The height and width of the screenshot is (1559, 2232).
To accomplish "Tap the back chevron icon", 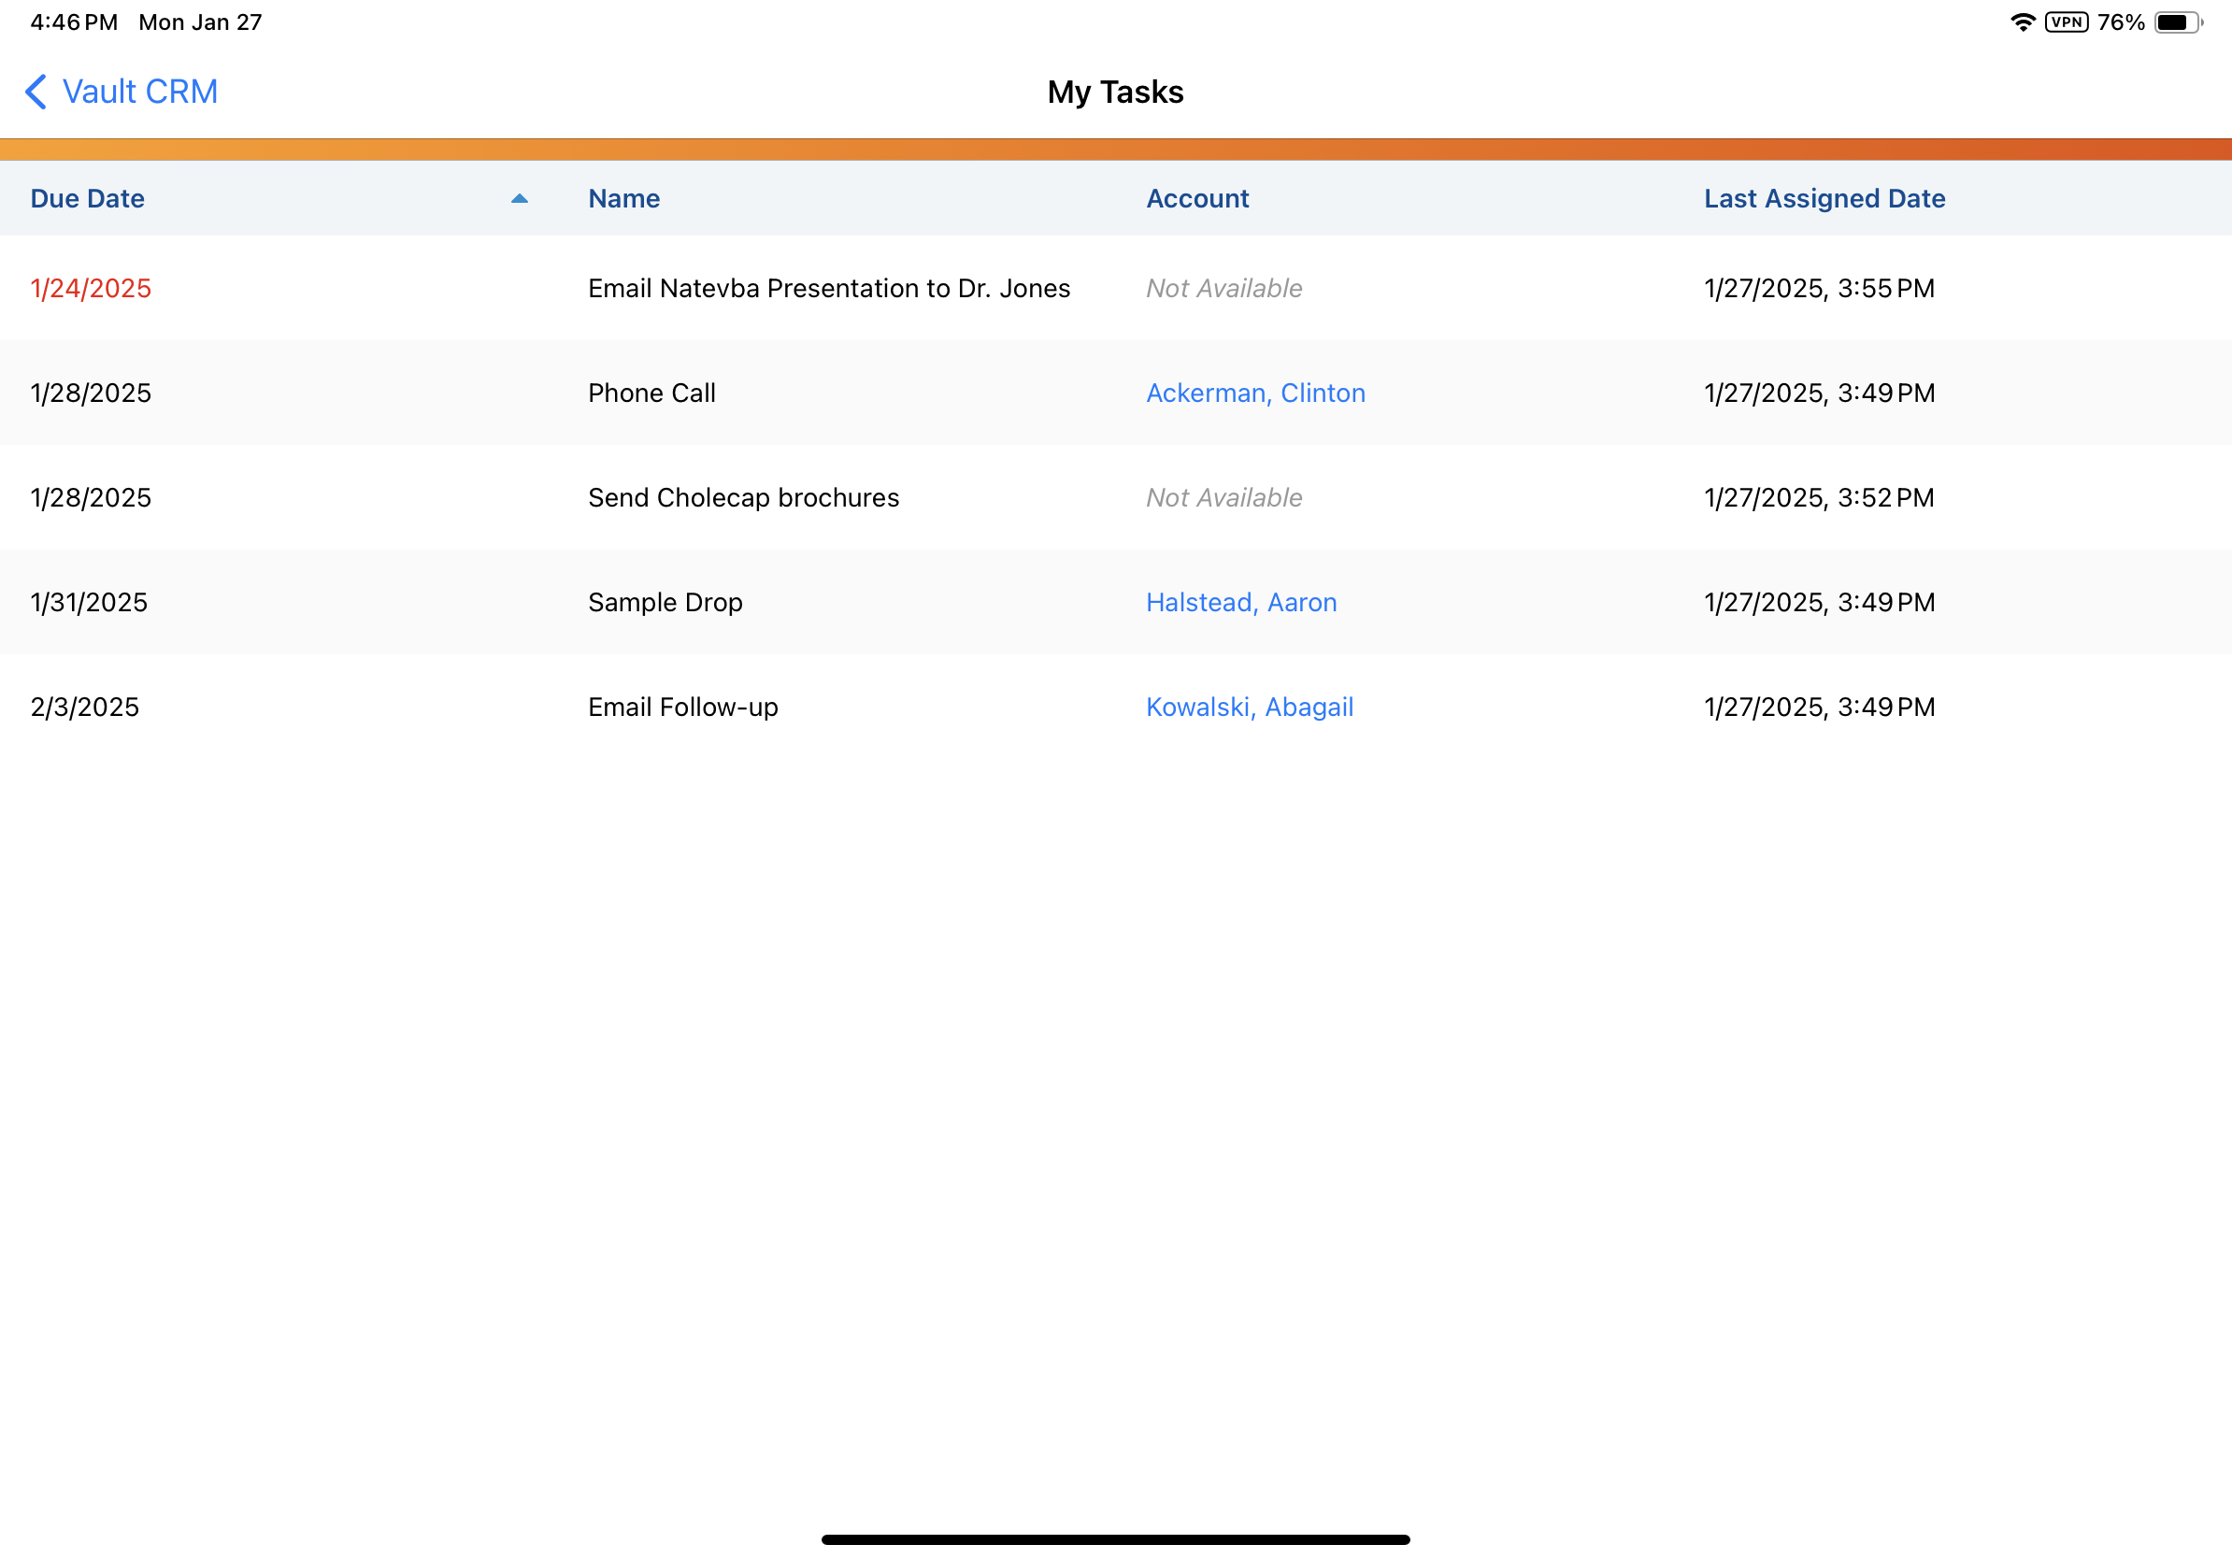I will coord(36,92).
